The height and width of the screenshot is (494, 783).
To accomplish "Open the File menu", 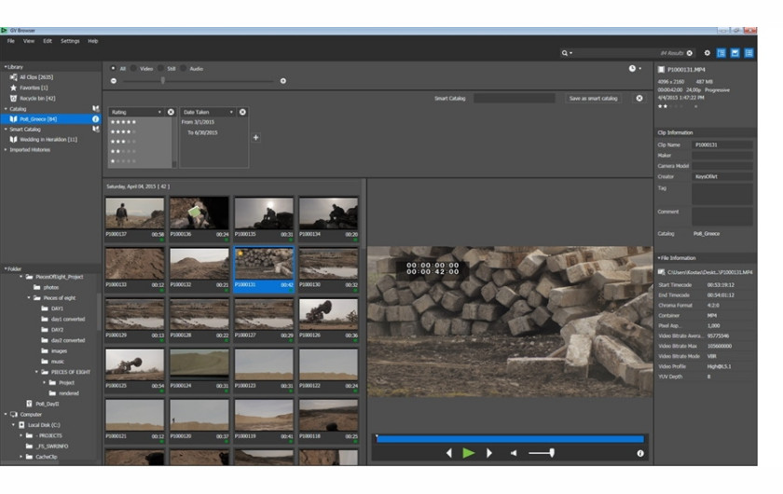I will pos(11,41).
